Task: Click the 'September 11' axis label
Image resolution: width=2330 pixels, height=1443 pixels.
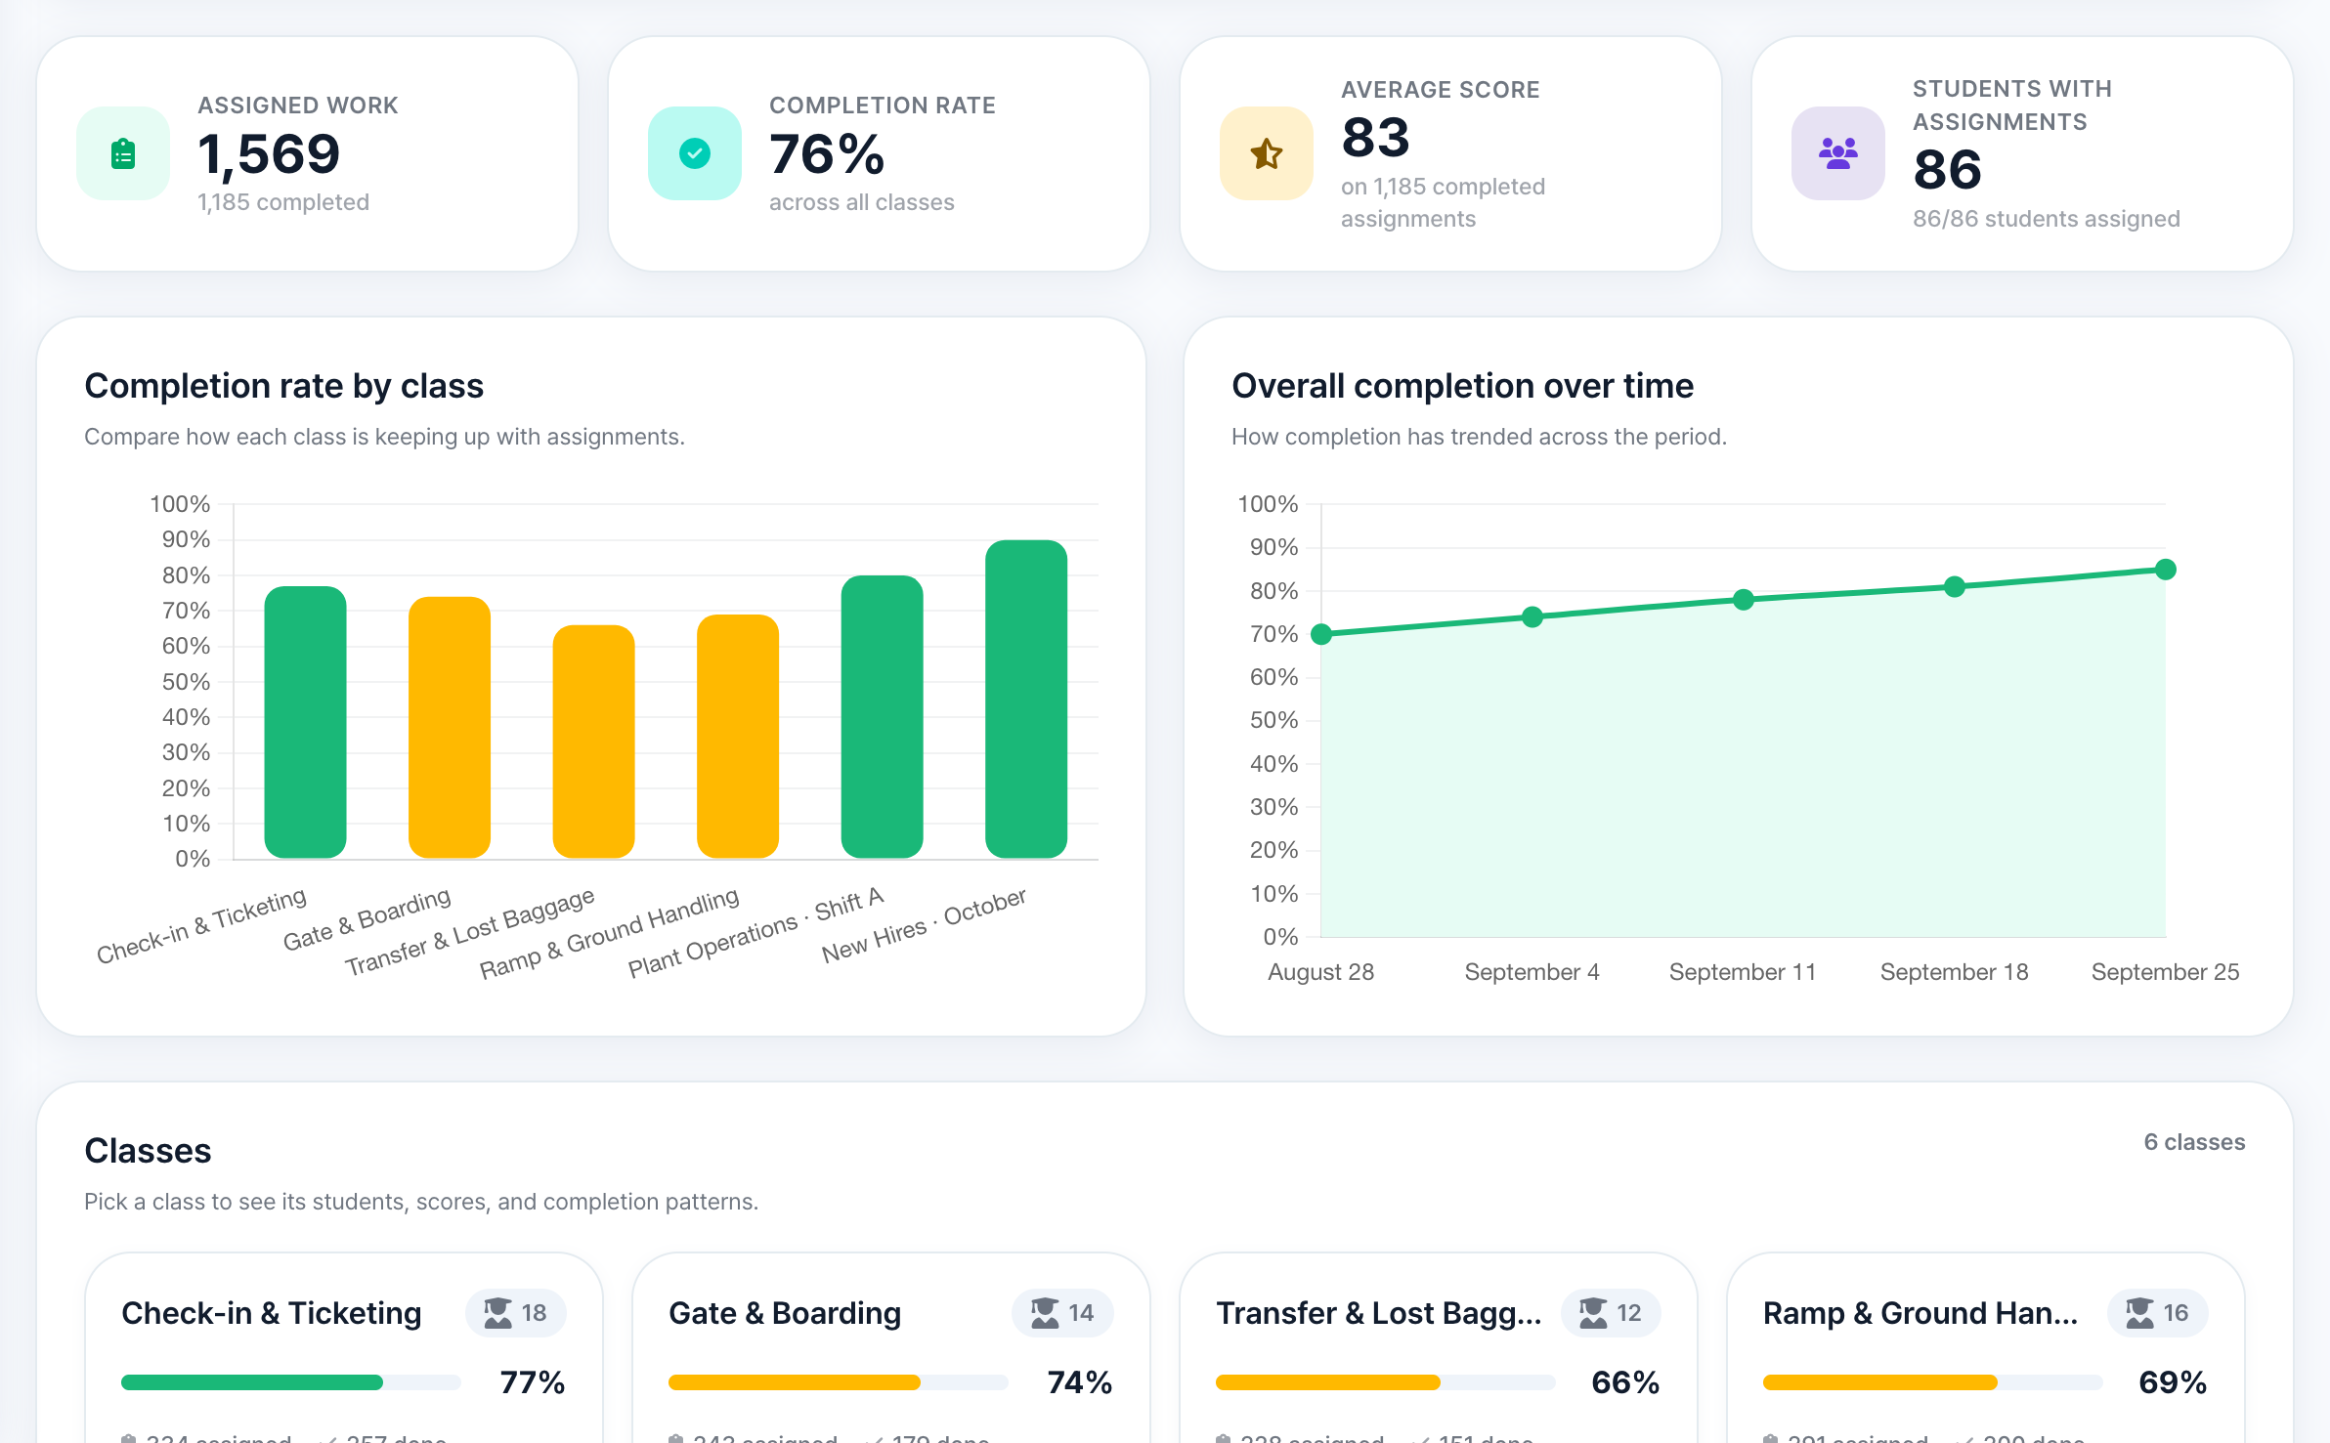Action: point(1743,972)
